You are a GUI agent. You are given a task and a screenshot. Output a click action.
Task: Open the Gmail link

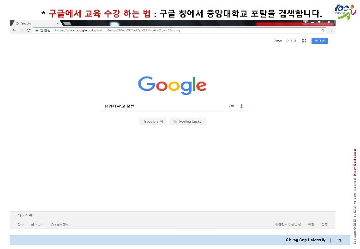(277, 41)
